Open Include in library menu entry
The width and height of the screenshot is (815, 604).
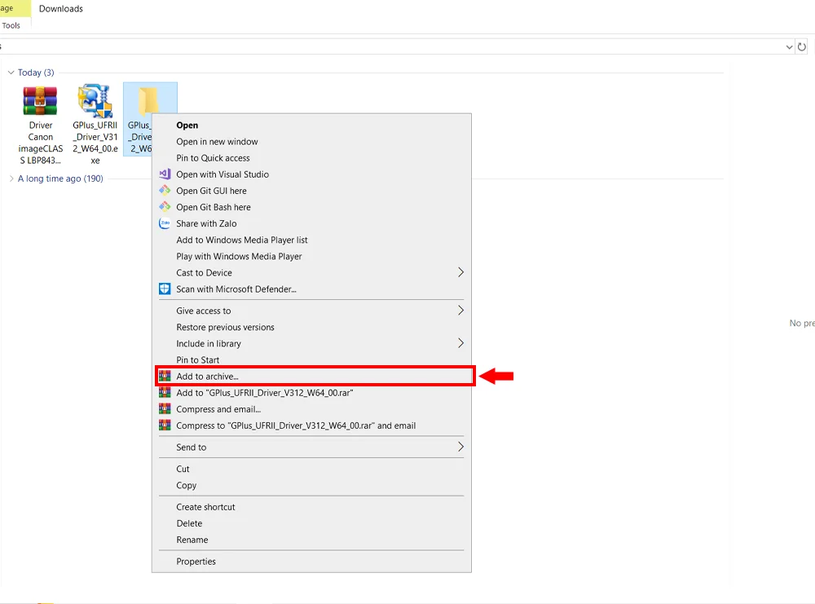coord(311,344)
